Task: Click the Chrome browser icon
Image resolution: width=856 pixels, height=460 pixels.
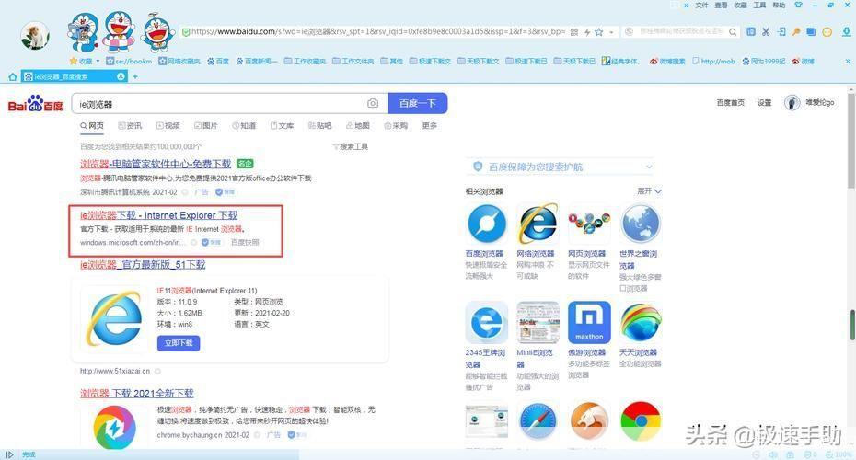Action: coord(641,420)
